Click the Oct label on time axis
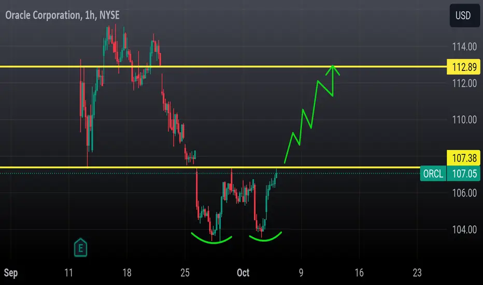 tap(243, 273)
